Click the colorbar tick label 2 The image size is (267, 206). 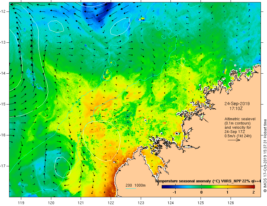click(254, 192)
